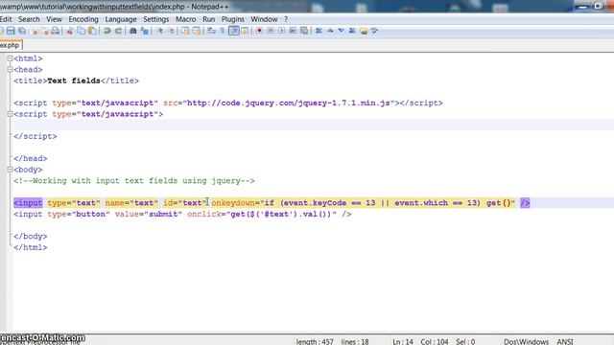Screen dimensions: 614x345
Task: Open the View menu
Action: click(54, 19)
